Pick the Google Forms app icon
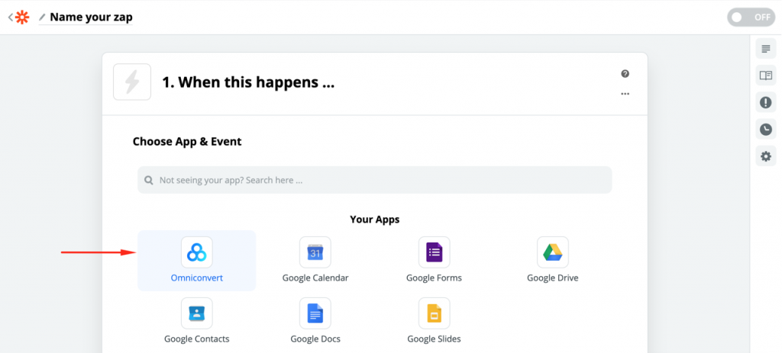The height and width of the screenshot is (353, 782). pyautogui.click(x=434, y=252)
